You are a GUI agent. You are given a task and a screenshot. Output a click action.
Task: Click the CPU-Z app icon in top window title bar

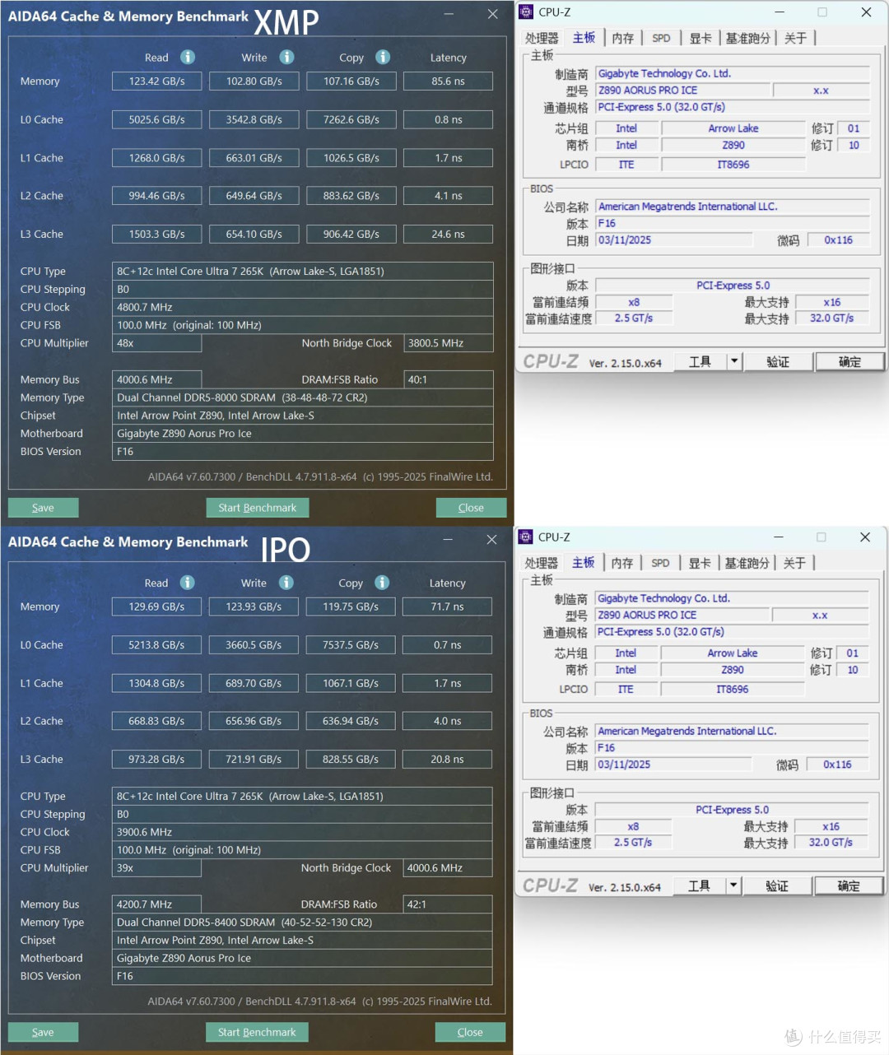[x=526, y=12]
